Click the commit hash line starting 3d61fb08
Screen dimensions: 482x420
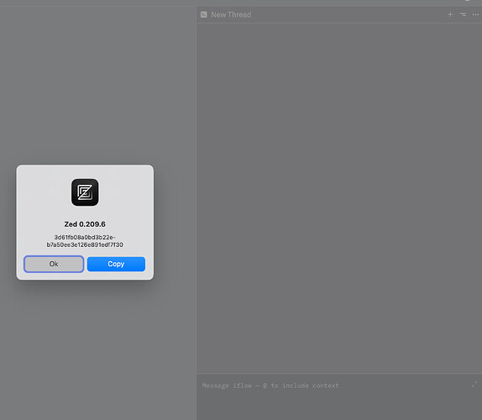point(85,237)
